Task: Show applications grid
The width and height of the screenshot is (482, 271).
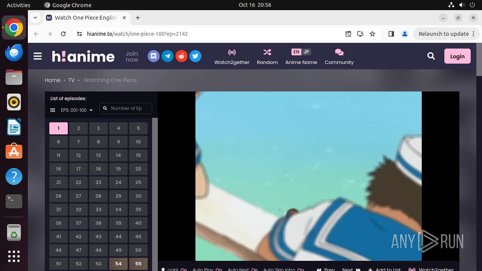Action: tap(14, 256)
